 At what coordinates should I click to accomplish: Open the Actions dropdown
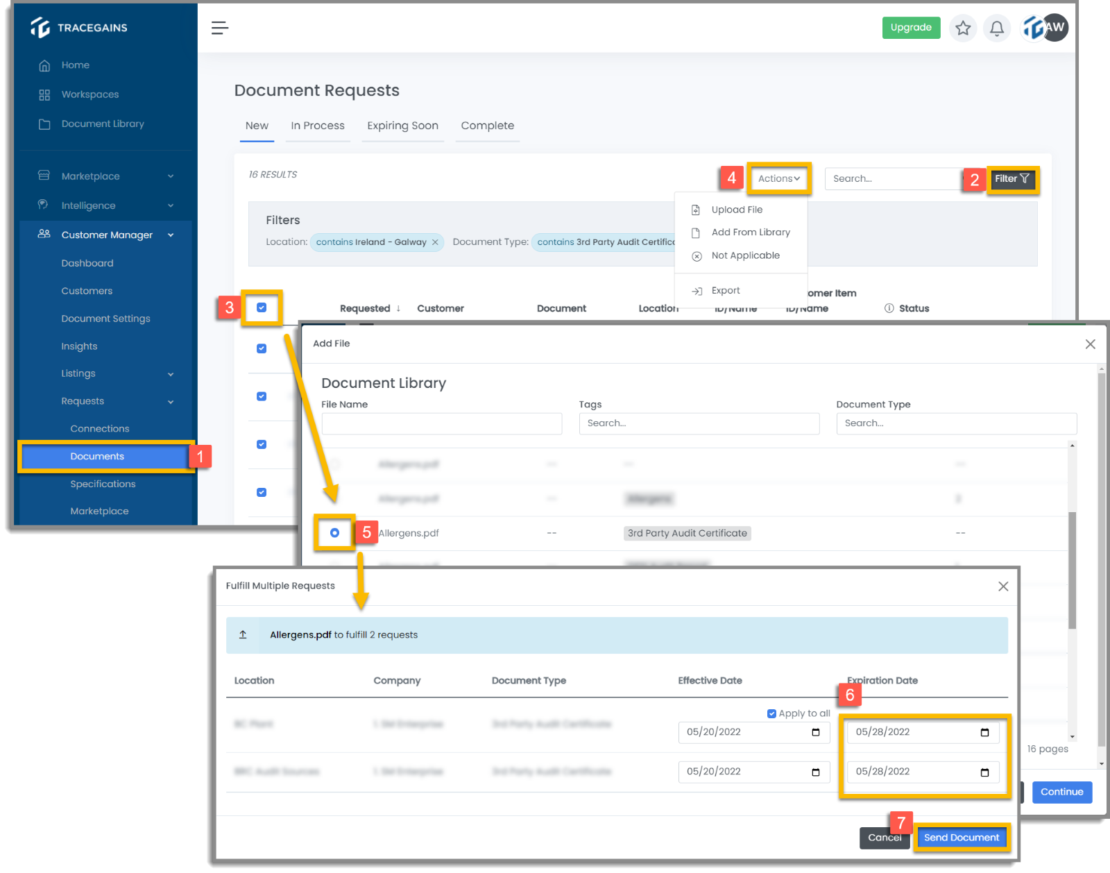click(x=778, y=178)
